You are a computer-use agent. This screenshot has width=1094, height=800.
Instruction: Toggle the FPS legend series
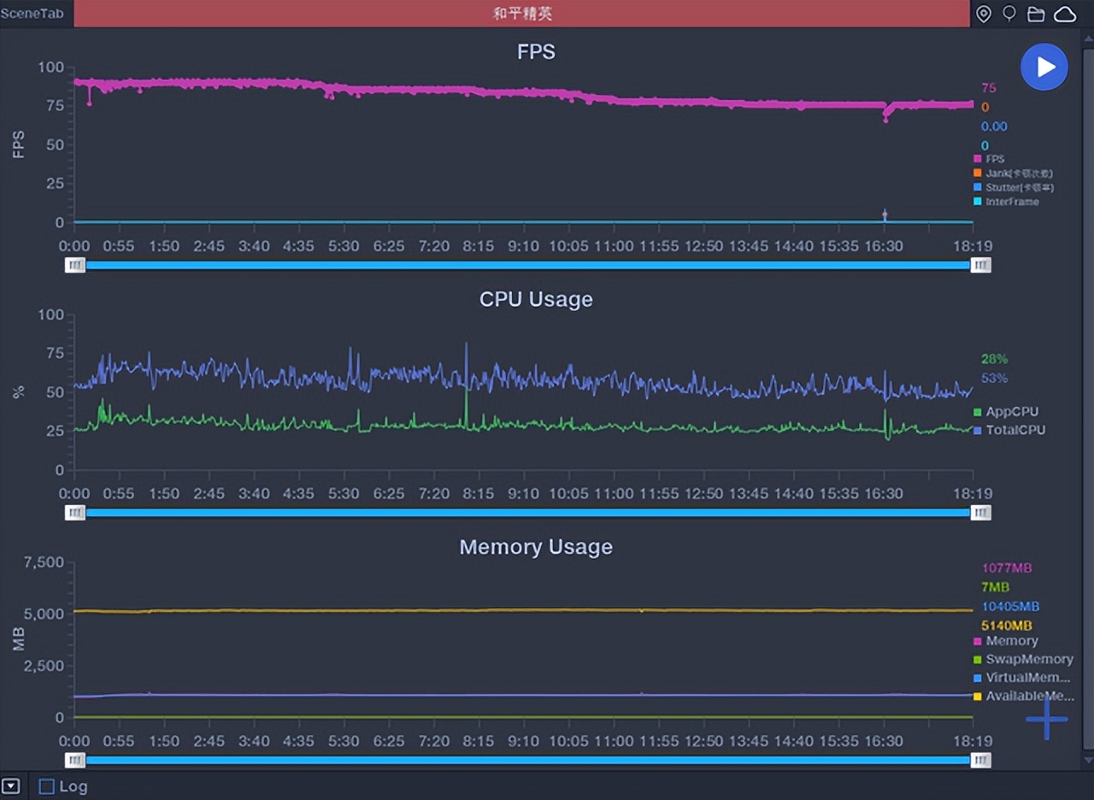[x=994, y=159]
